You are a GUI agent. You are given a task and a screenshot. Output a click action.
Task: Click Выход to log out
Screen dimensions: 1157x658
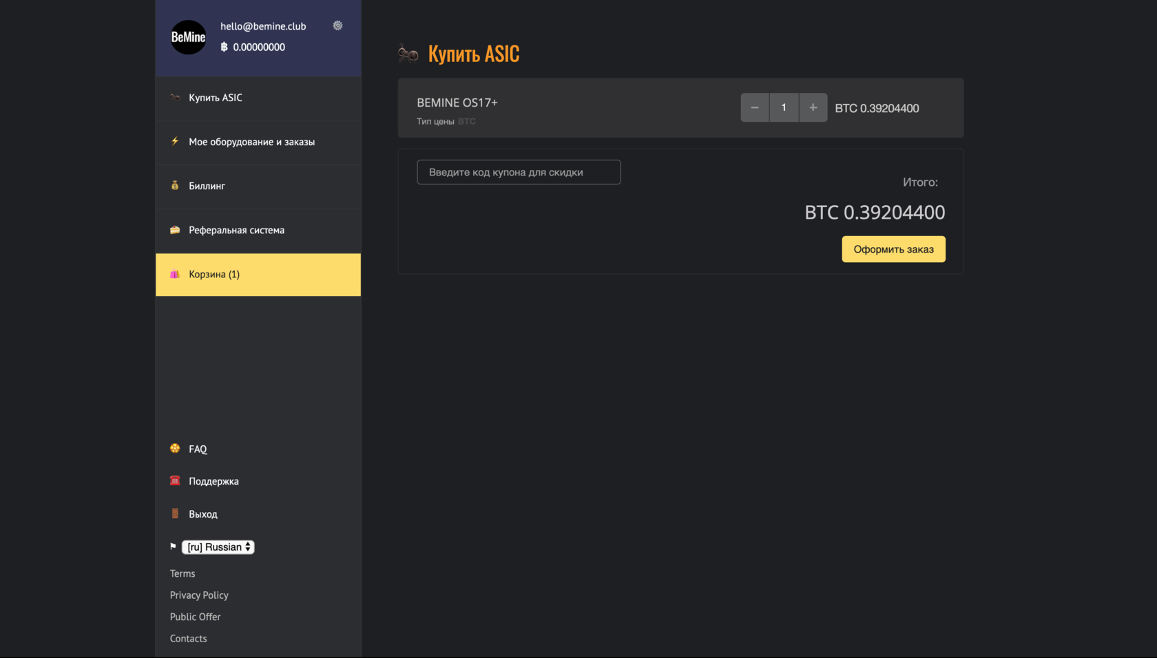point(203,513)
